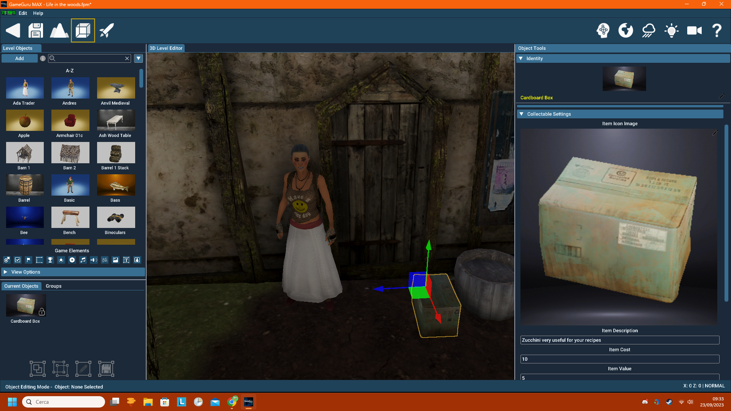This screenshot has width=731, height=411.
Task: Click the lighting (lightbulb) icon
Action: point(671,30)
